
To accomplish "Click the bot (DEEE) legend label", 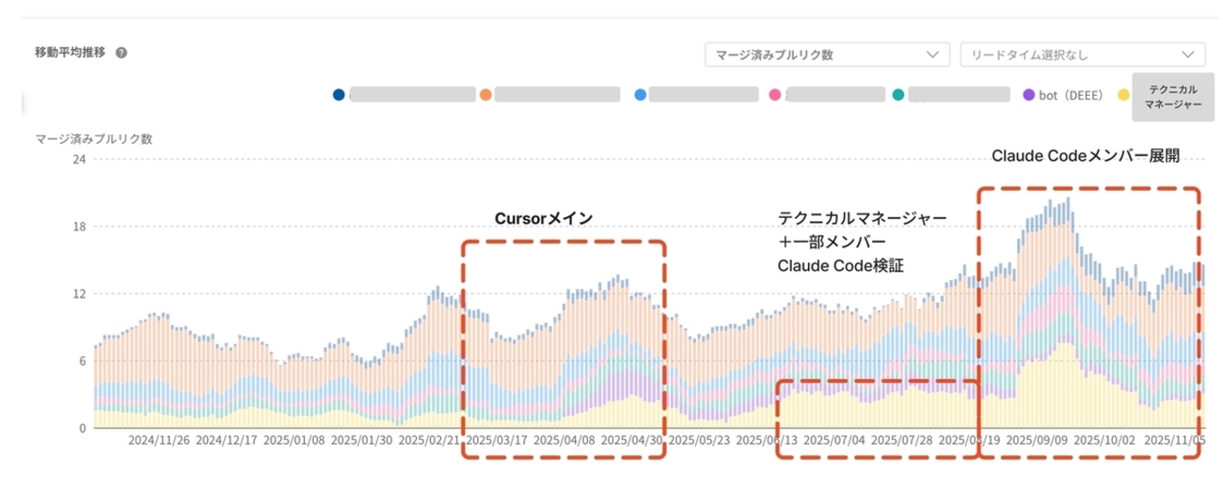I will pos(1070,95).
